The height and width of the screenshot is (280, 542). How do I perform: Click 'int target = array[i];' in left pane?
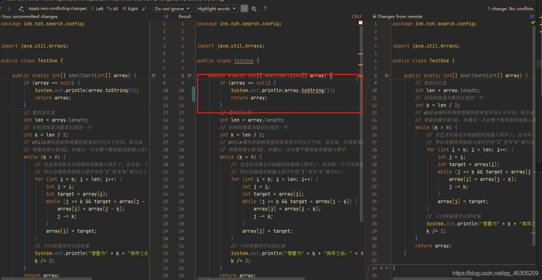(x=77, y=194)
